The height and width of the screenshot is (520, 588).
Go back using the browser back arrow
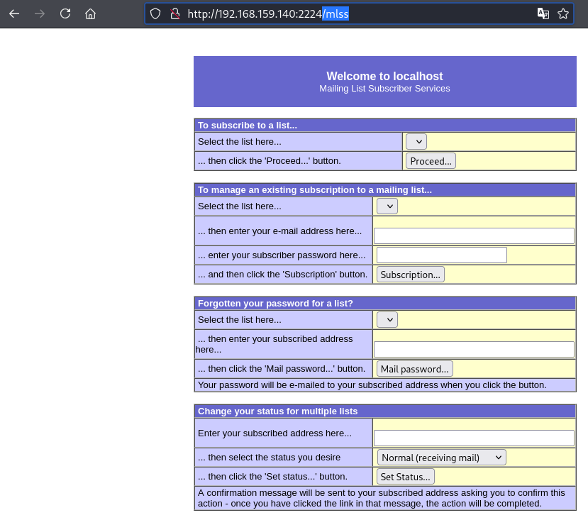pyautogui.click(x=14, y=14)
